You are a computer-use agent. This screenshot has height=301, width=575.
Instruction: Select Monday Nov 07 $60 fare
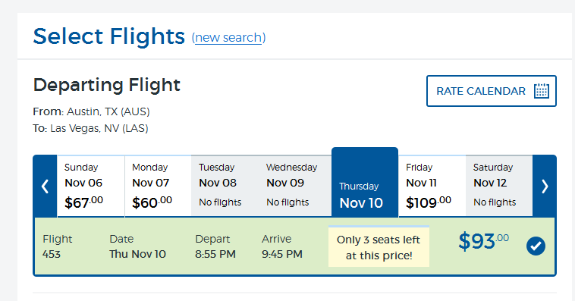158,187
